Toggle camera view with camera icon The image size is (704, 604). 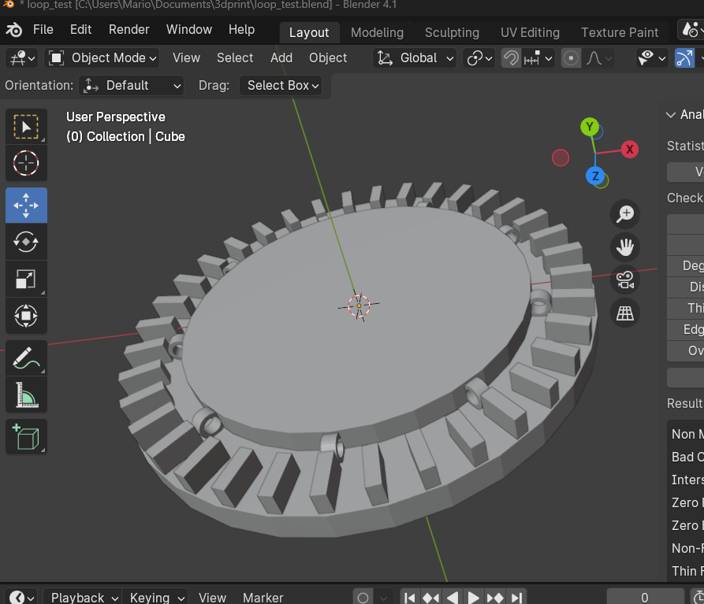[x=625, y=280]
